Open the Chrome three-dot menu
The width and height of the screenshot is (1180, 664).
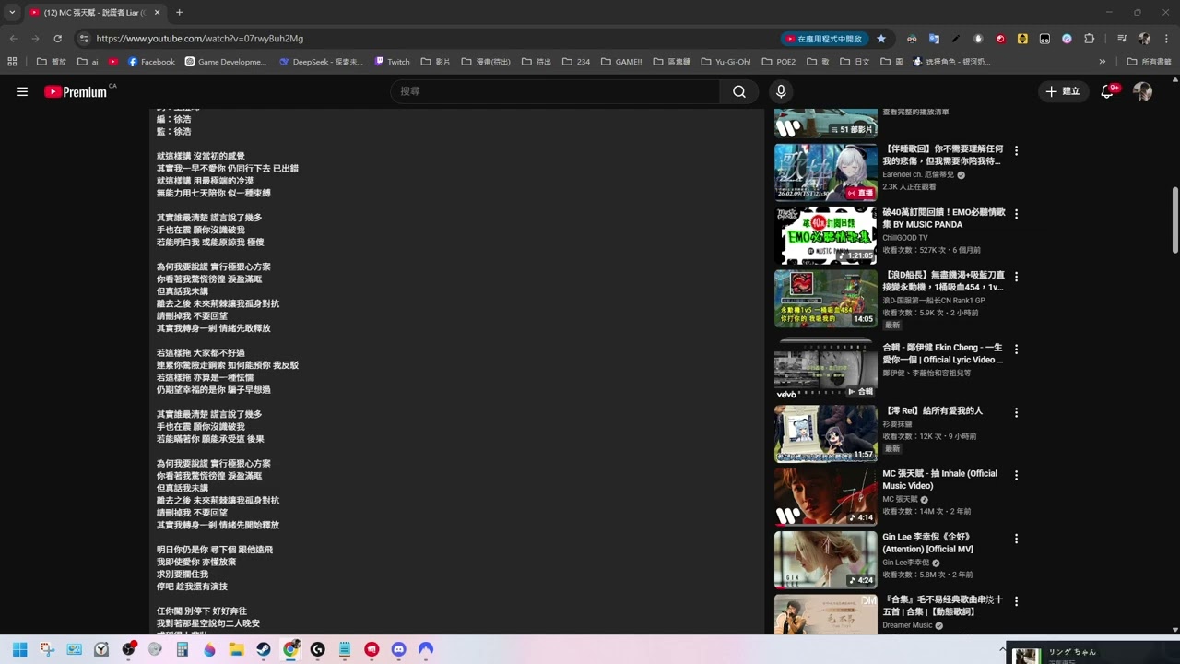1166,39
